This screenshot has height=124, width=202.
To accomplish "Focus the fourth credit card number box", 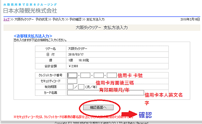I will click(112, 75).
